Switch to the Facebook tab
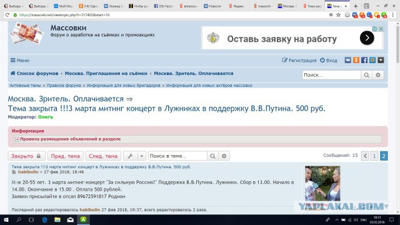Screen dimensions: 400x225 pos(164,6)
